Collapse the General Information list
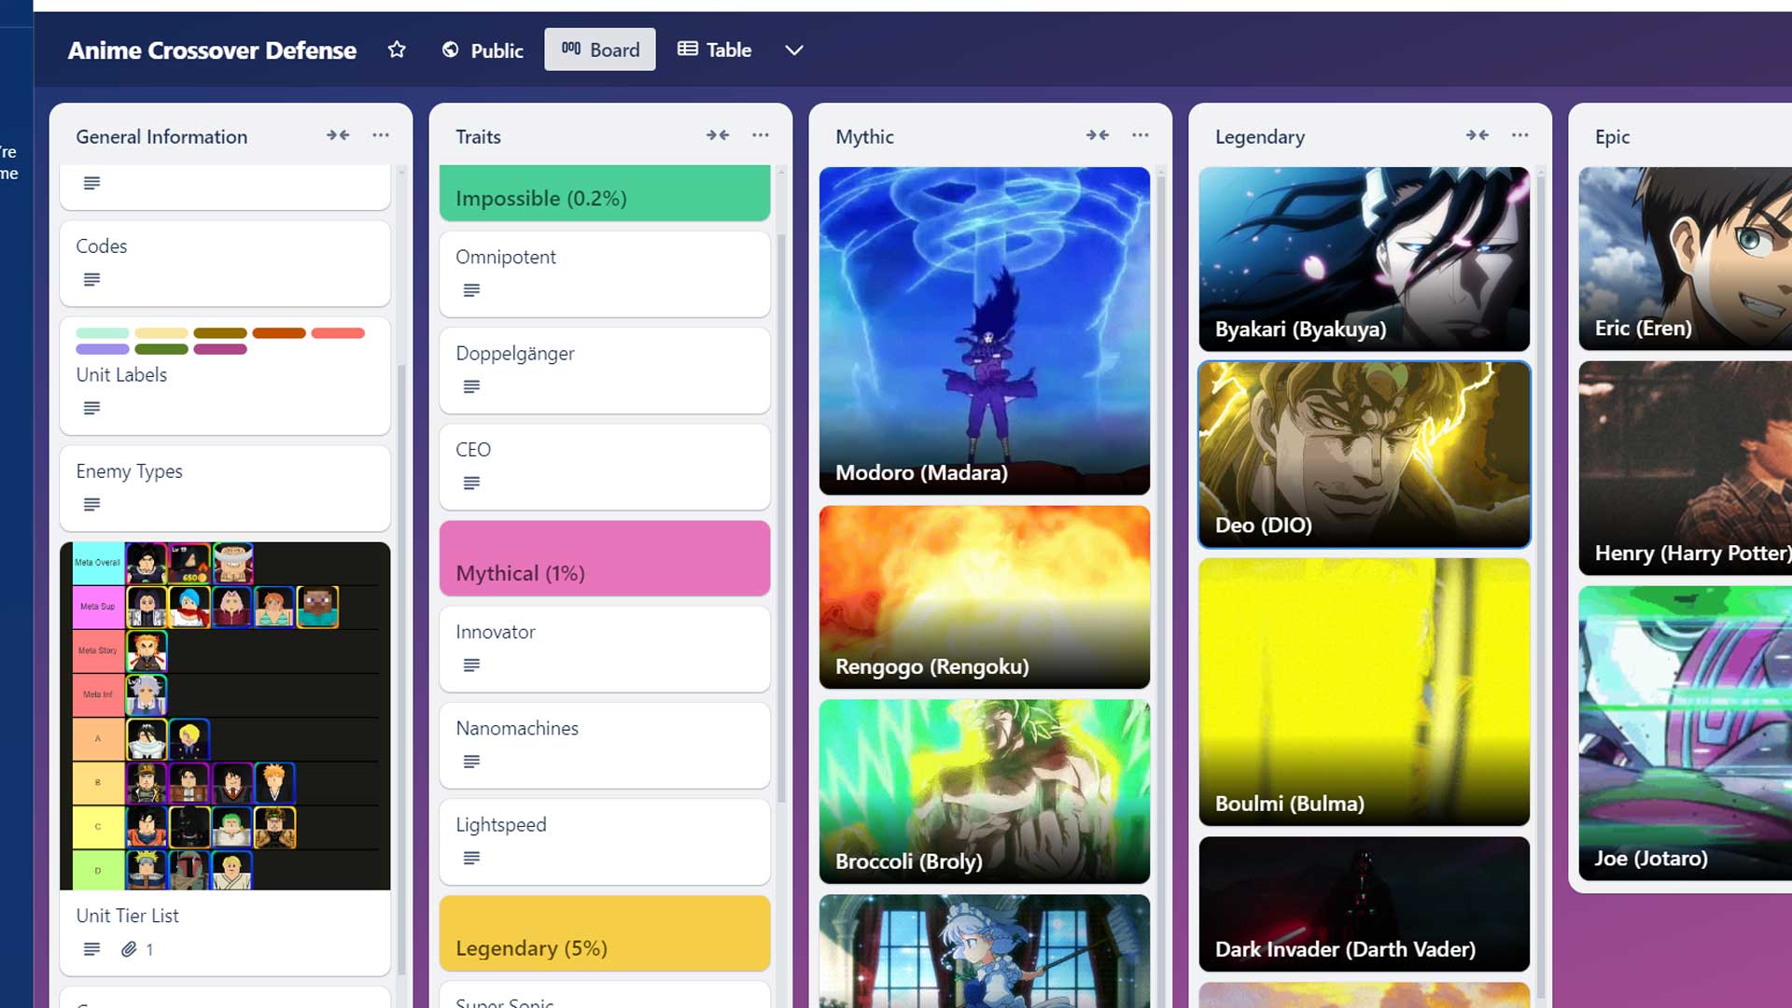Viewport: 1792px width, 1008px height. [338, 135]
